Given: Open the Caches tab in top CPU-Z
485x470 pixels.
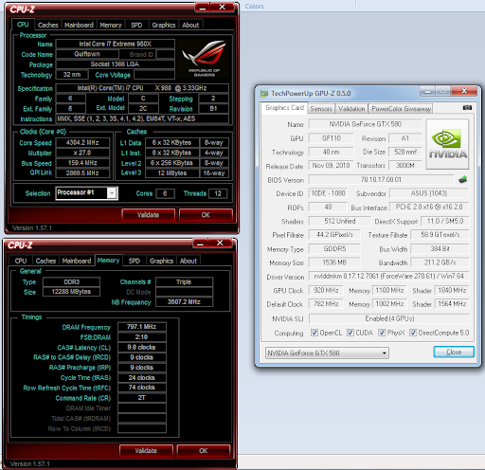Looking at the screenshot, I should click(48, 25).
